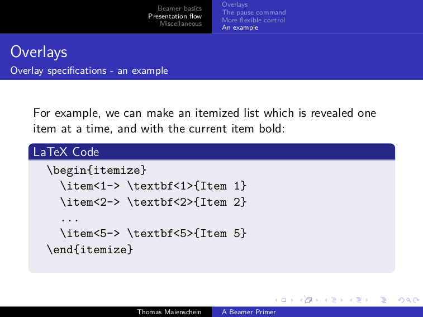
Task: Click the presentation outline icon
Action: [x=383, y=301]
